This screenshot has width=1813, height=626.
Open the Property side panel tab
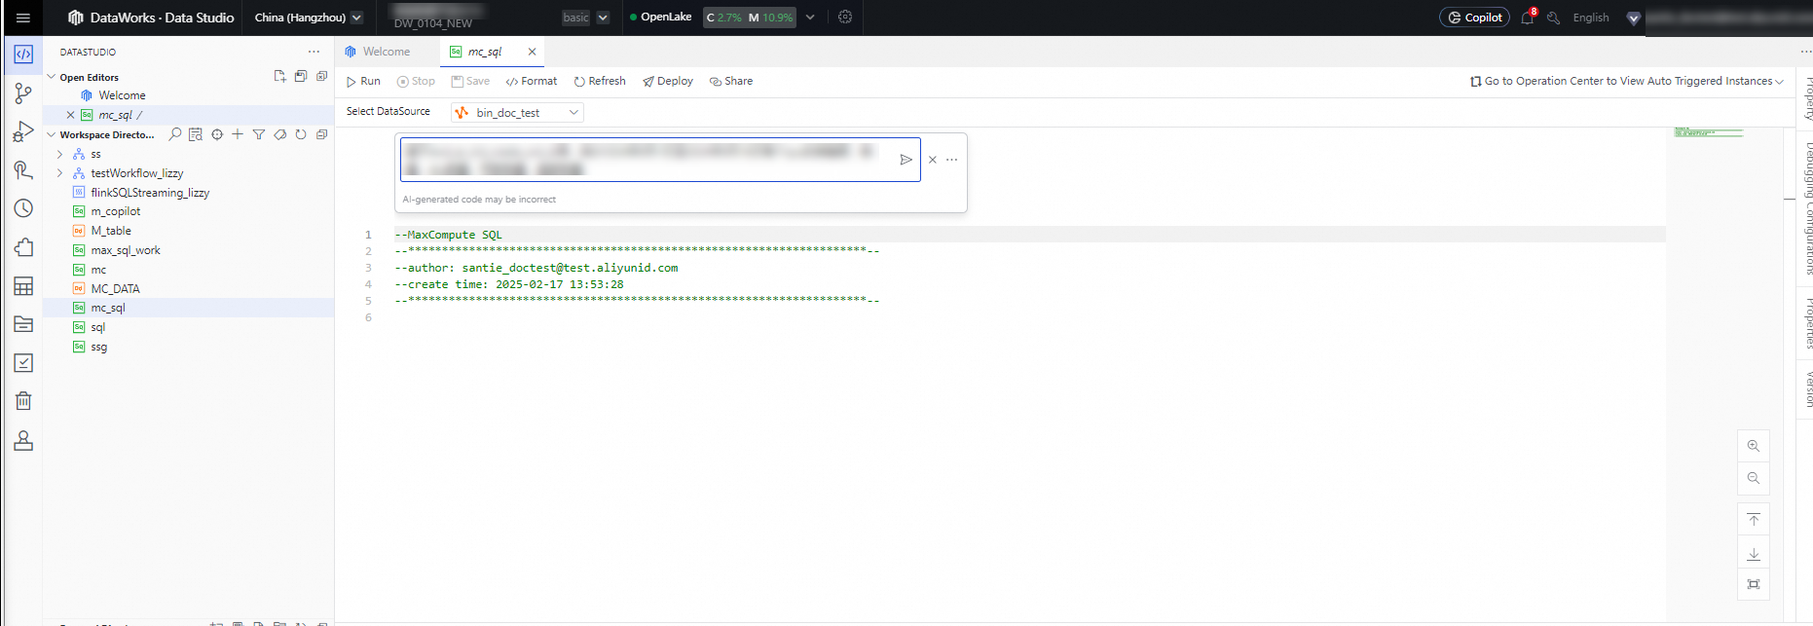1807,97
